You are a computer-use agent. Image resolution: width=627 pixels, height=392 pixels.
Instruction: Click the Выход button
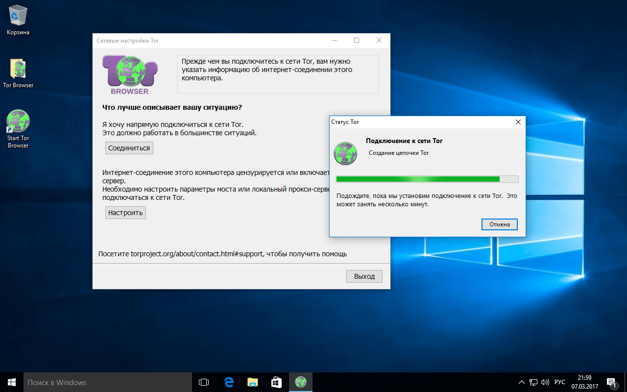[364, 276]
